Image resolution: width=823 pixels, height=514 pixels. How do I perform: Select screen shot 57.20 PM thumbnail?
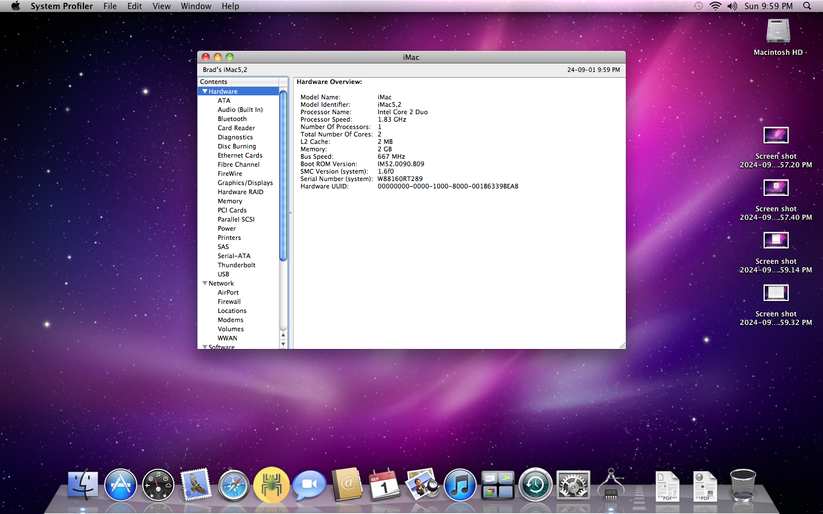pyautogui.click(x=776, y=135)
